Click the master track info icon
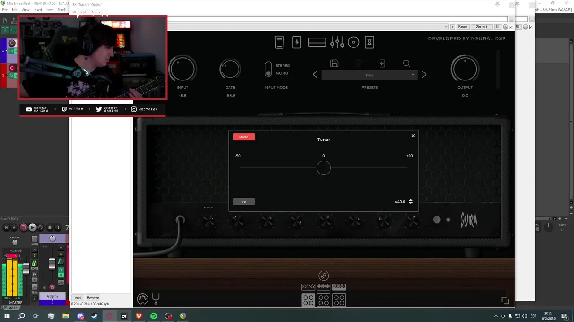Viewport: 574px width, 322px height. tap(35, 298)
